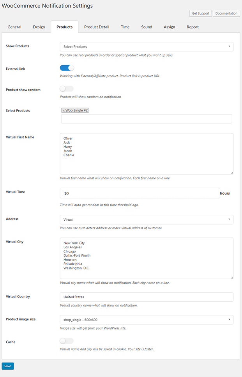The image size is (242, 377).
Task: Open the Time tab
Action: 125,27
